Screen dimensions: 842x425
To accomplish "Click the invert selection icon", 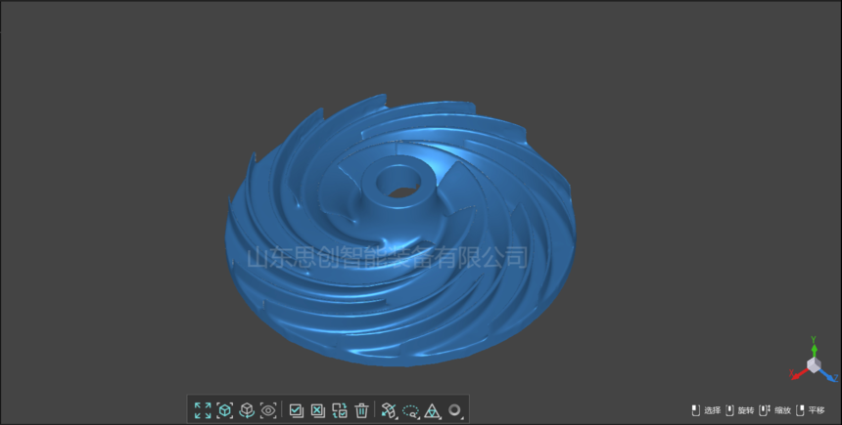I will (340, 410).
